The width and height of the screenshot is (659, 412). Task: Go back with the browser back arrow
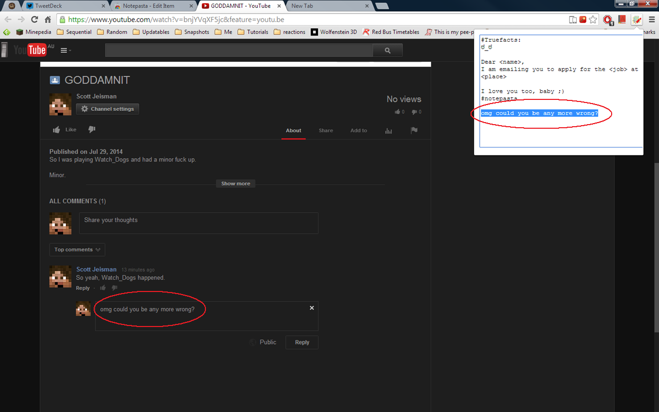[8, 20]
